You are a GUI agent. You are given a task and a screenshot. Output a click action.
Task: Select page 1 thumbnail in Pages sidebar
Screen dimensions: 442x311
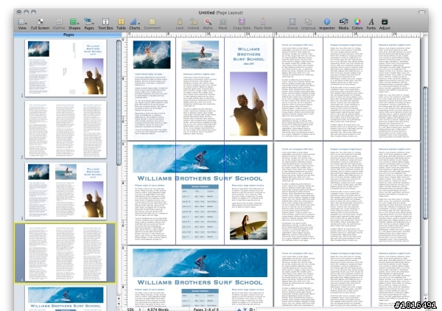coord(66,68)
